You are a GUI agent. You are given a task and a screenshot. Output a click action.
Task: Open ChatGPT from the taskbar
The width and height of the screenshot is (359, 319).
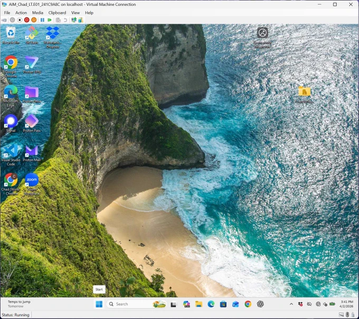pyautogui.click(x=260, y=304)
